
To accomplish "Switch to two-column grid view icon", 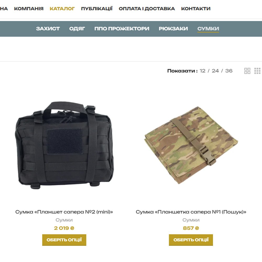I will pyautogui.click(x=247, y=71).
